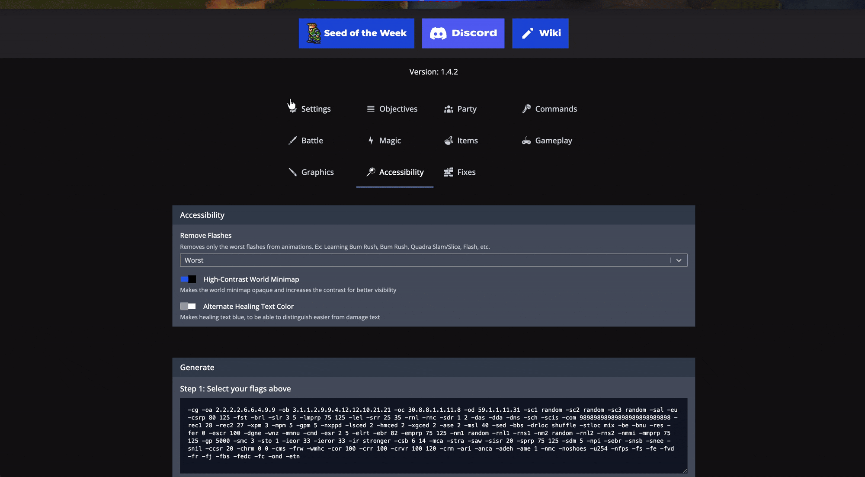Click the Party section icon
Viewport: 865px width, 477px height.
(x=448, y=109)
